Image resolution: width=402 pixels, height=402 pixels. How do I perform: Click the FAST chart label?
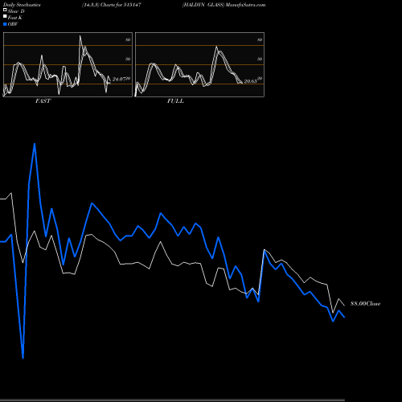[43, 101]
